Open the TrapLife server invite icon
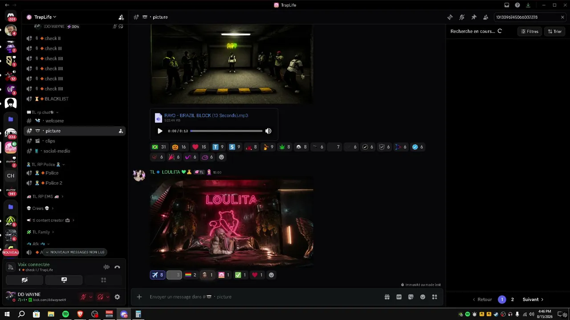This screenshot has width=570, height=320. tap(121, 17)
